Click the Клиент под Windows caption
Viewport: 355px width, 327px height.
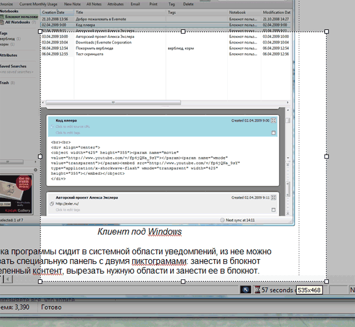(140, 232)
